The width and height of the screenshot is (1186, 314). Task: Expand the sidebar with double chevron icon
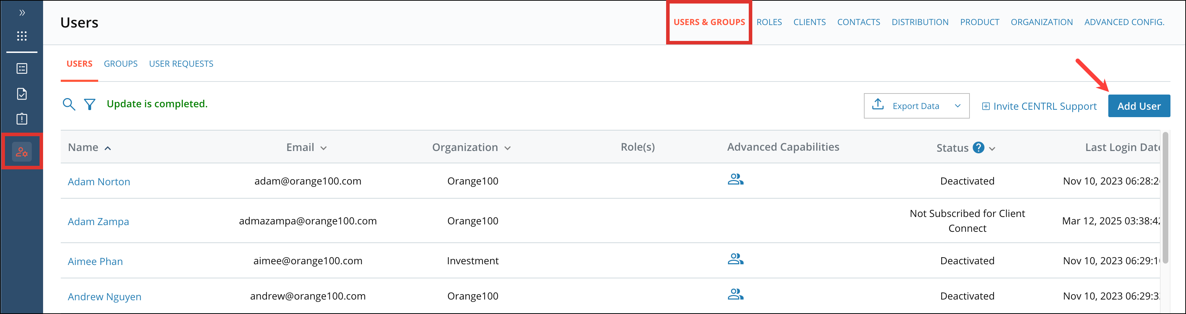[x=22, y=13]
